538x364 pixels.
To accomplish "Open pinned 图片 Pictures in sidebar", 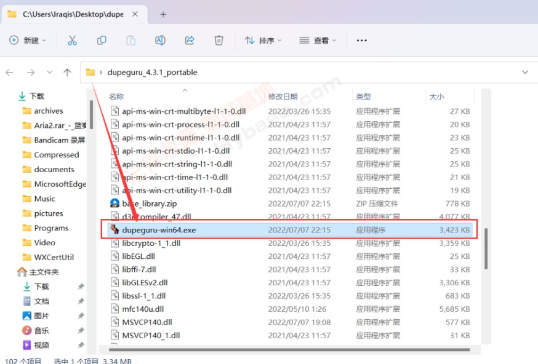I will point(36,315).
